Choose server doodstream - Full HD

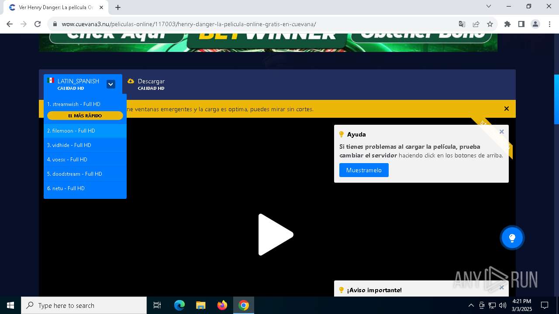click(x=85, y=174)
